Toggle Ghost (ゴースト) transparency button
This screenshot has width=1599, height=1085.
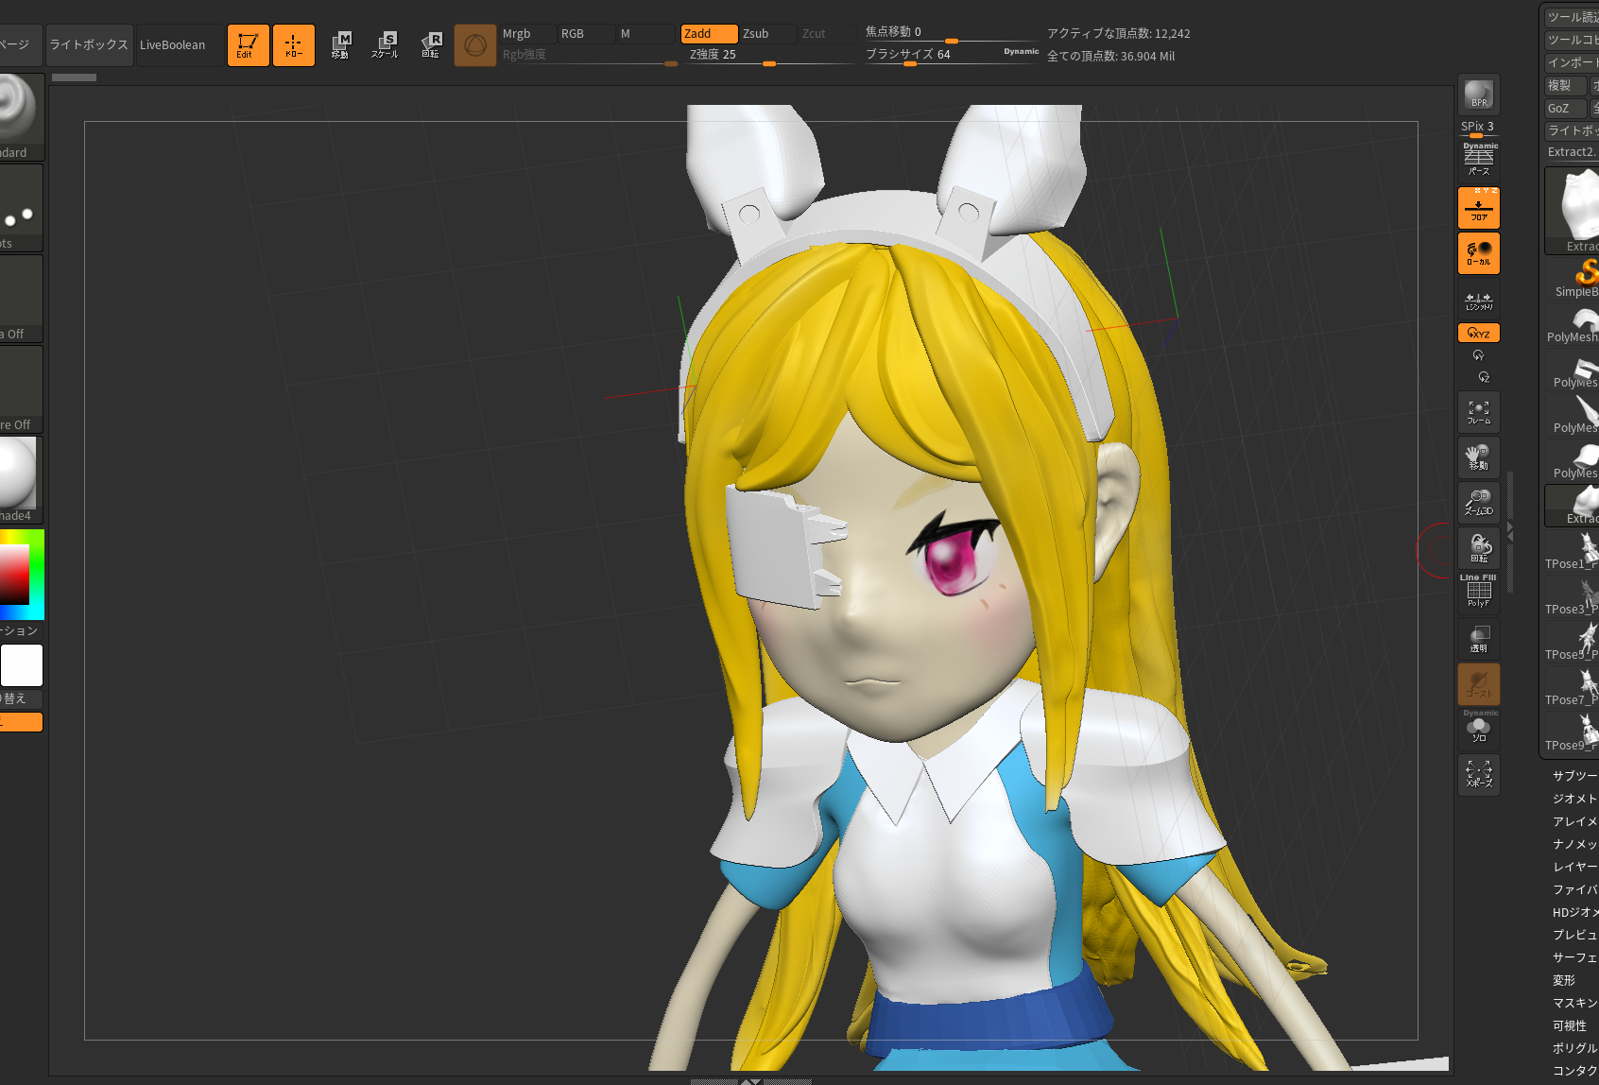tap(1478, 683)
